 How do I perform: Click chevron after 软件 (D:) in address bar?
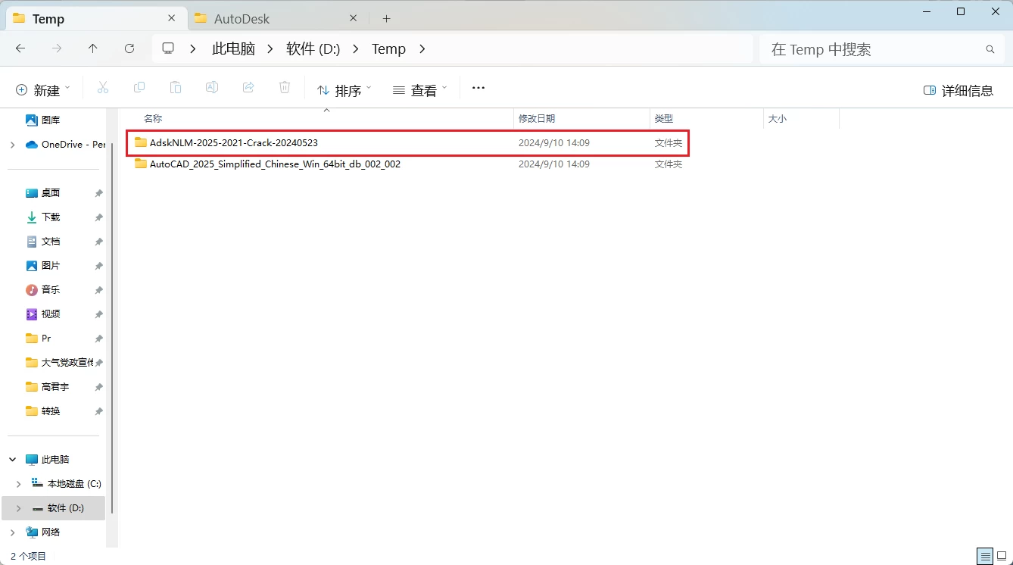pos(356,48)
